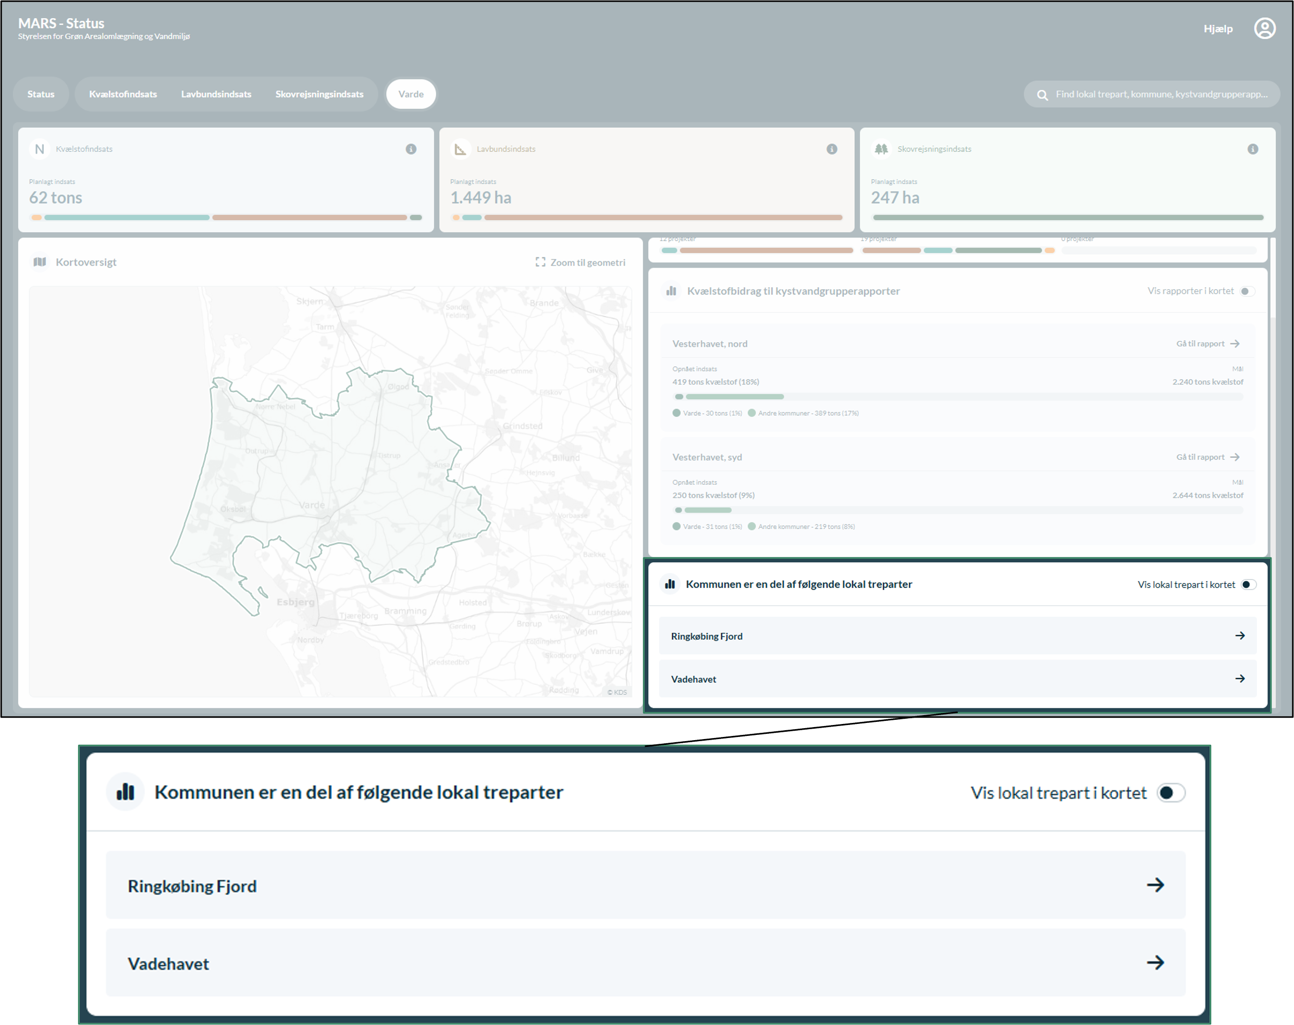The height and width of the screenshot is (1025, 1294).
Task: Click the 'Vesterhavet, nord' heading
Action: 709,344
